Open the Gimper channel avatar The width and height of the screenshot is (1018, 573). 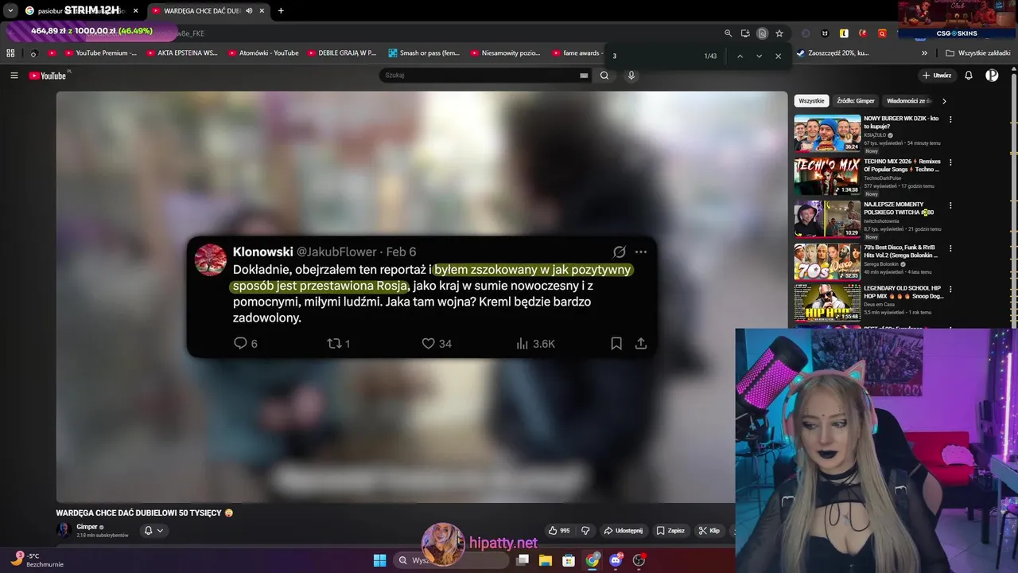[64, 530]
